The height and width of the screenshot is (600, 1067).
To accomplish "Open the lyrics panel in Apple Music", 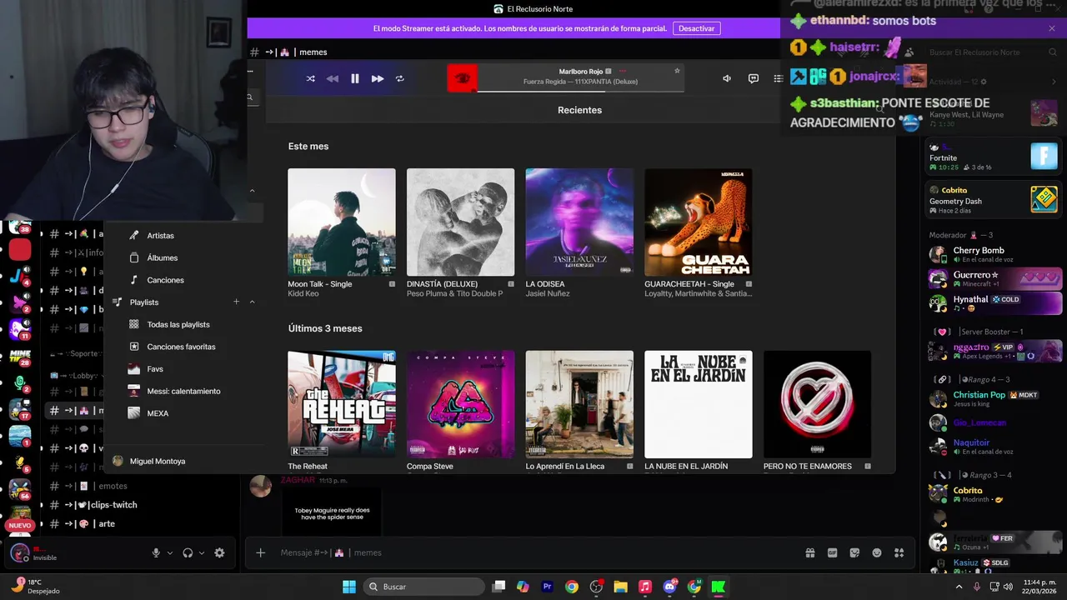I will [754, 78].
